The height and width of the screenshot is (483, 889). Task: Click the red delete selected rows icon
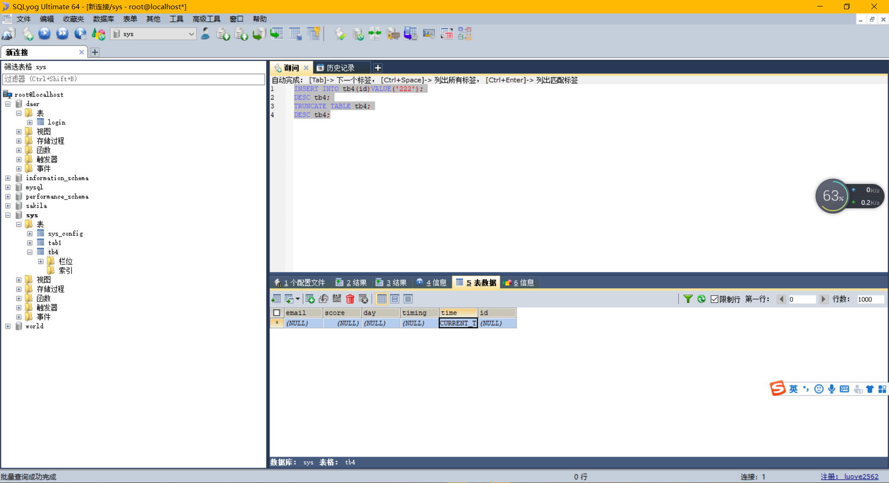350,299
